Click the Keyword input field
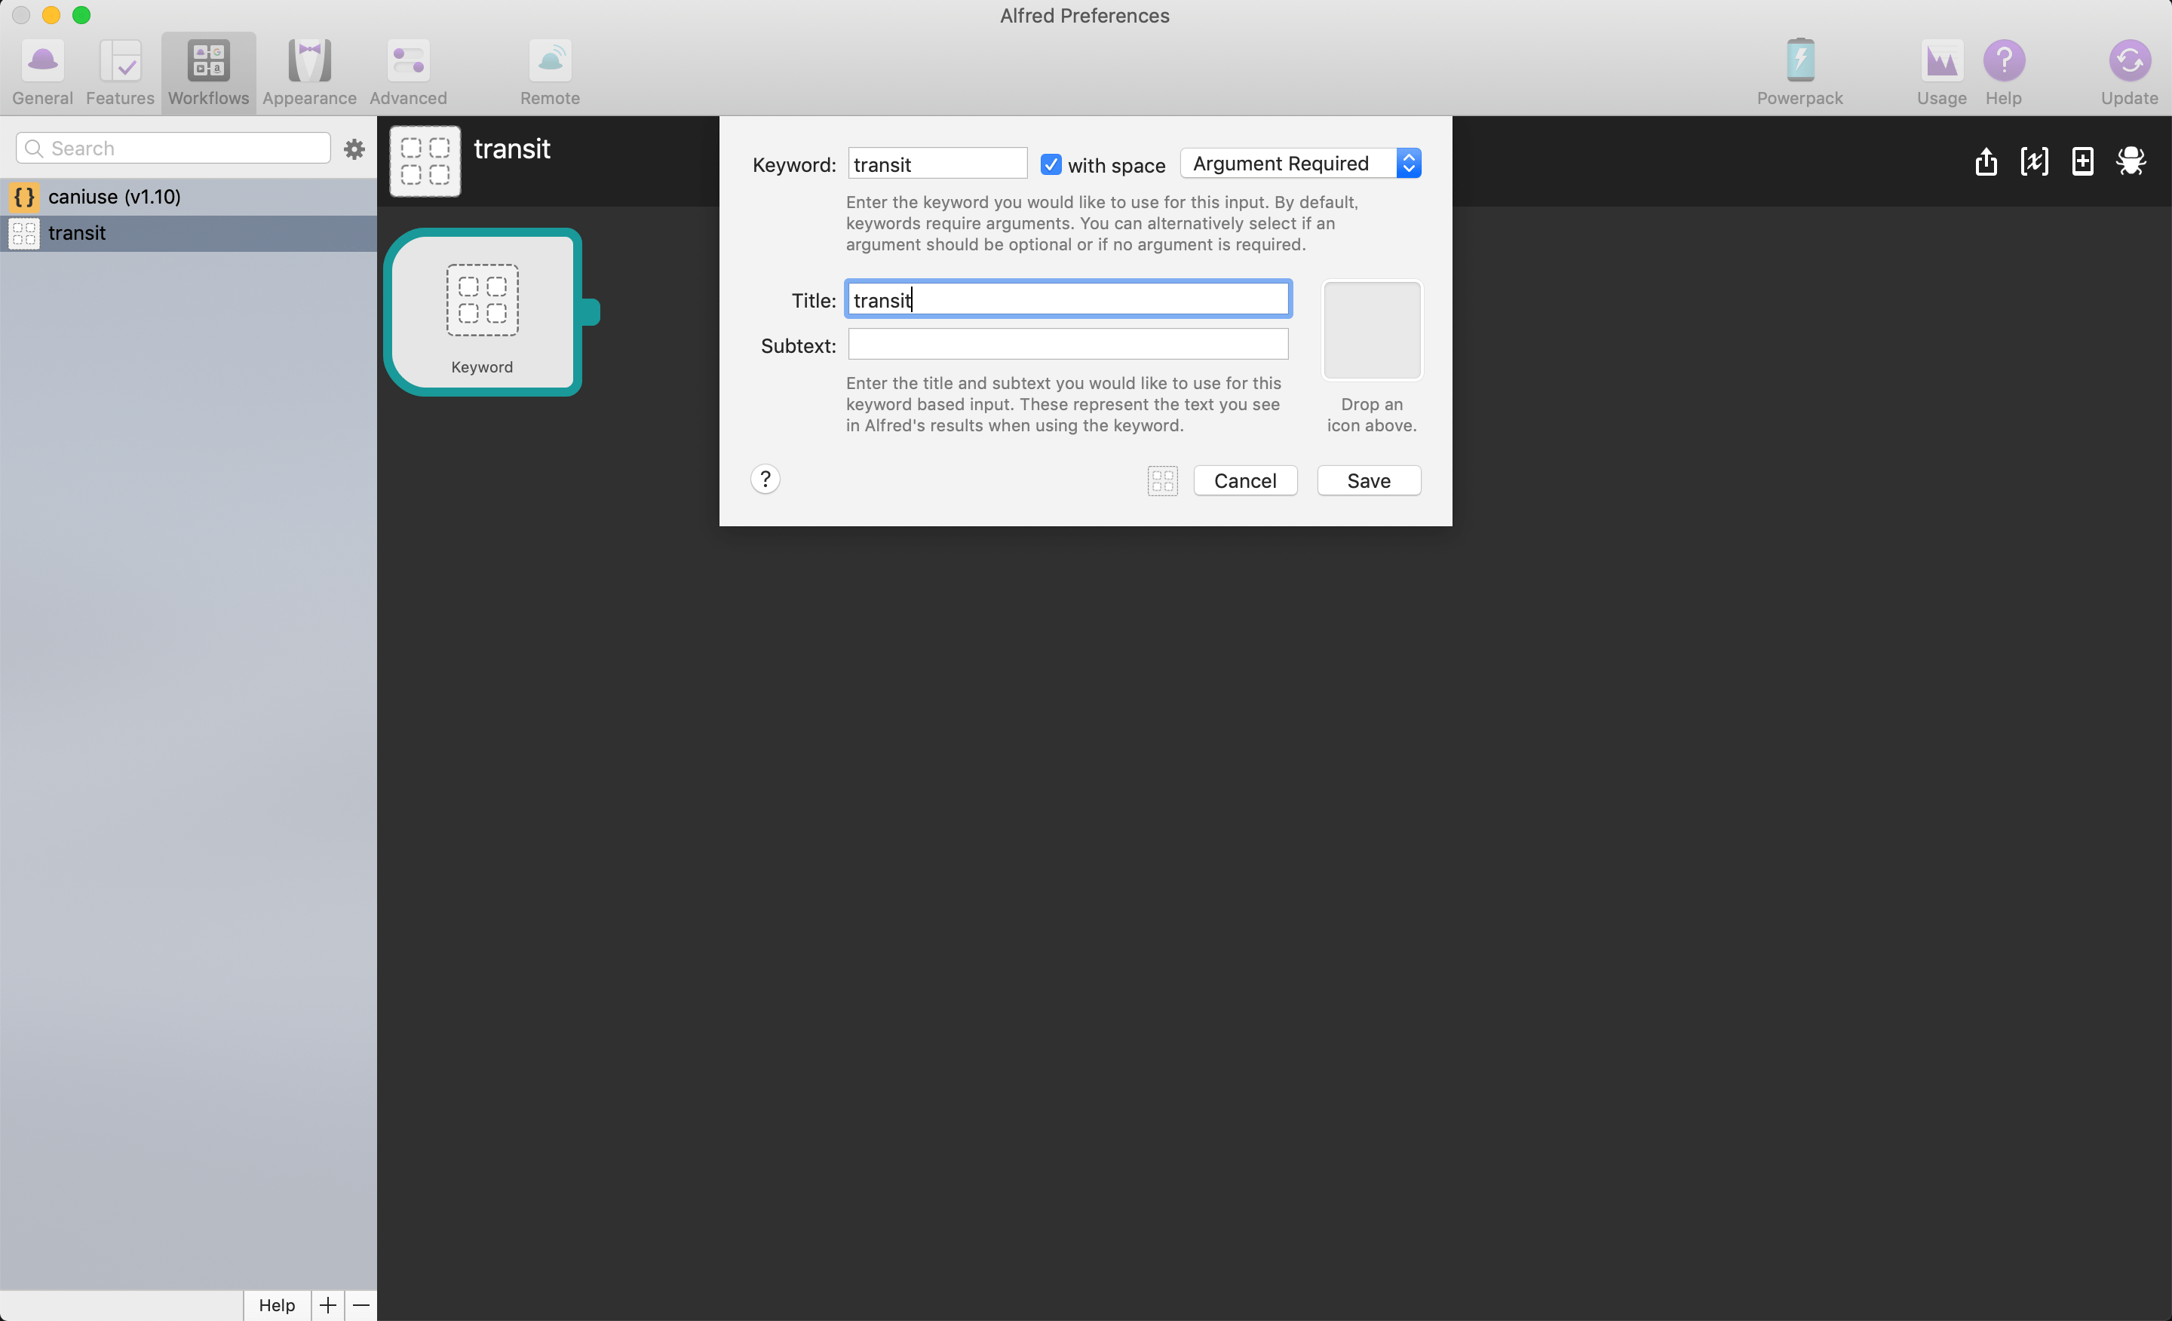The image size is (2172, 1321). pos(937,165)
